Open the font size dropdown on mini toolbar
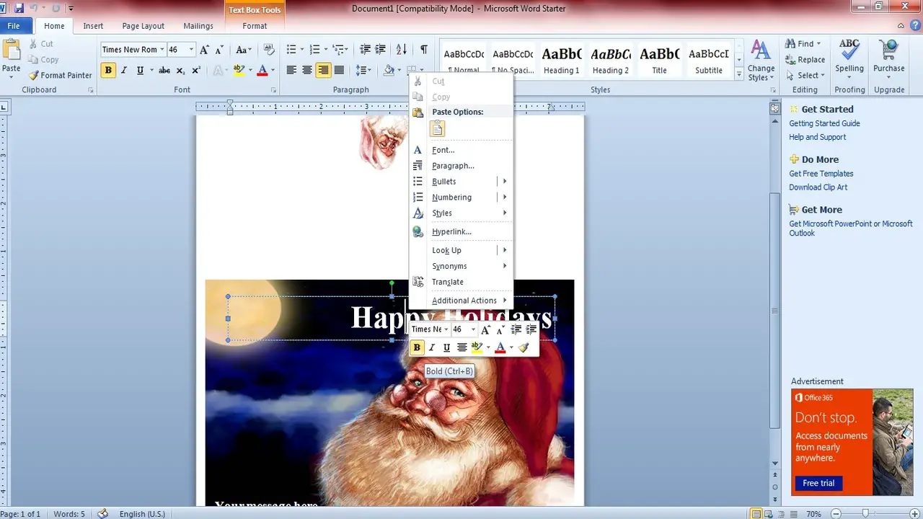The height and width of the screenshot is (519, 923). coord(473,329)
